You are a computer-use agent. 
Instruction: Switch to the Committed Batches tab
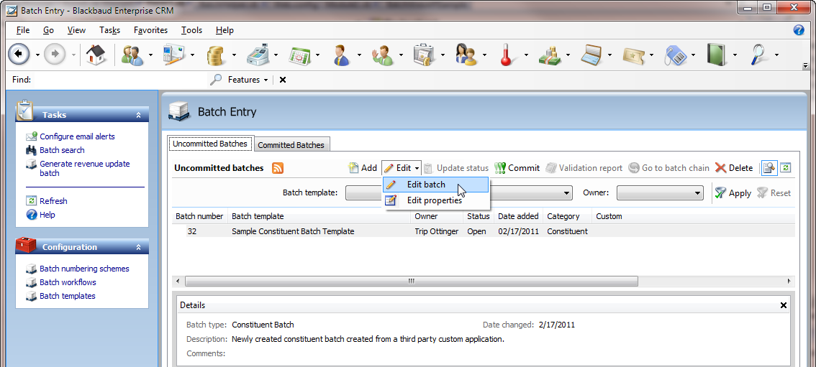click(x=291, y=144)
